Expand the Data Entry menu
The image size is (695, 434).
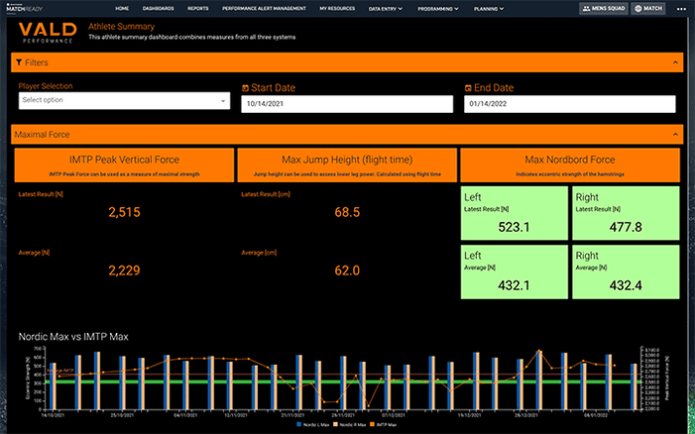(386, 8)
